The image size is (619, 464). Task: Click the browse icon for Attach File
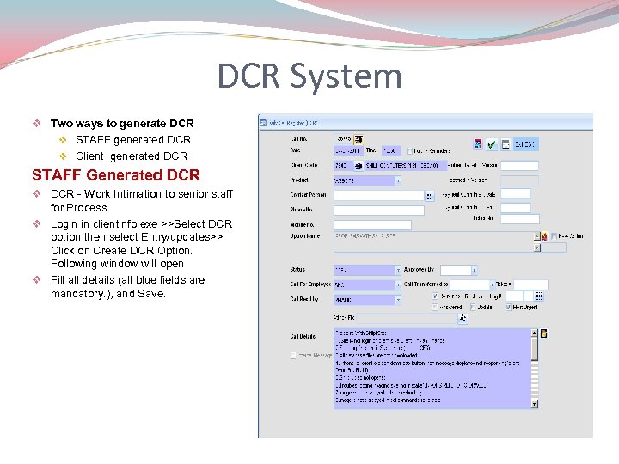click(463, 318)
